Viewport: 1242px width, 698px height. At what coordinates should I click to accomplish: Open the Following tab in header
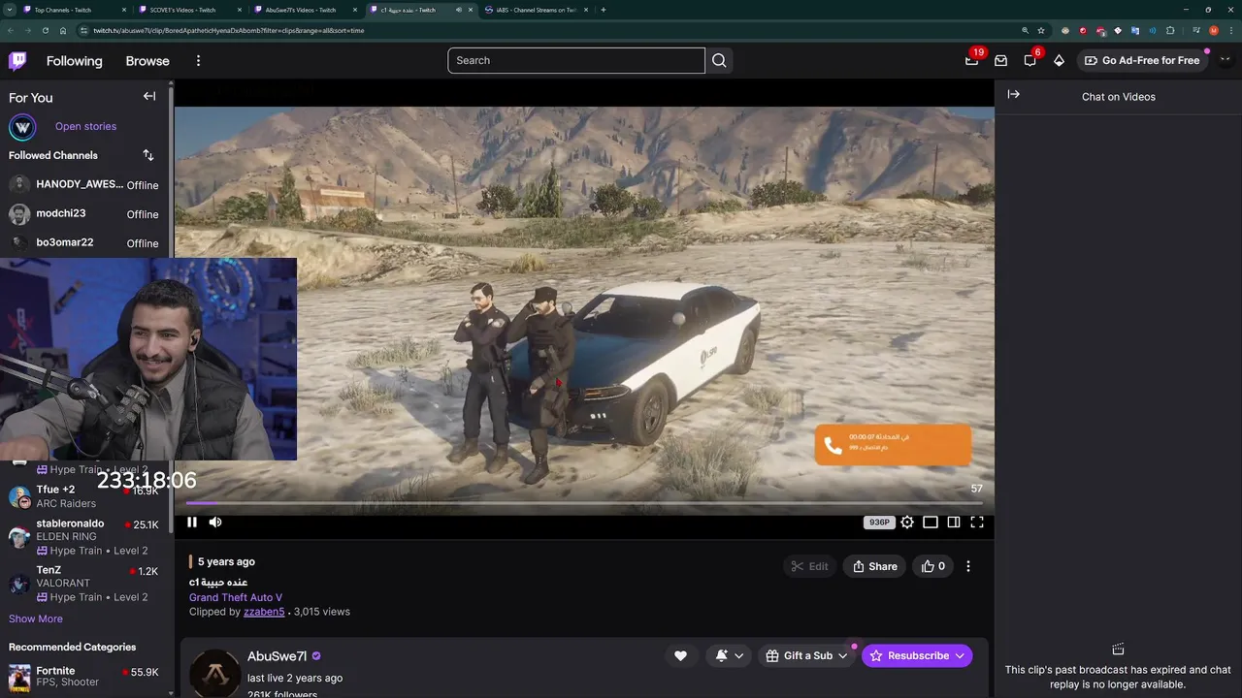click(x=74, y=60)
